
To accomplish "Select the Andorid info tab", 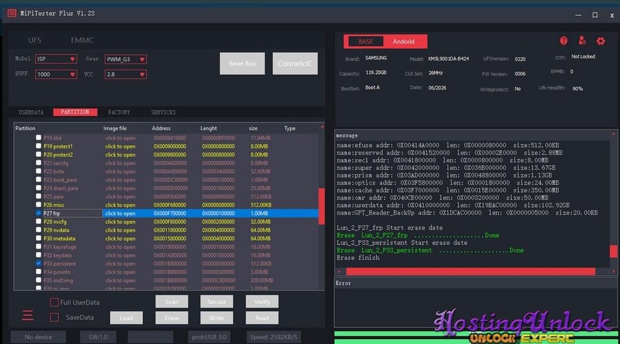I will pos(403,41).
